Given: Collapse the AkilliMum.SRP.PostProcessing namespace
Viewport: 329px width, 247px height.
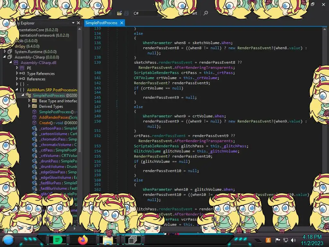Looking at the screenshot, I should pos(17,90).
